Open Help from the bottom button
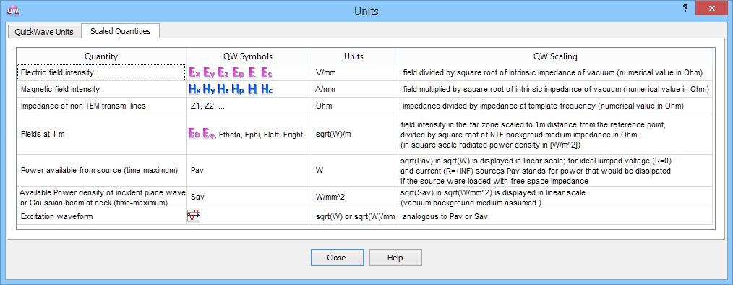 pyautogui.click(x=395, y=258)
